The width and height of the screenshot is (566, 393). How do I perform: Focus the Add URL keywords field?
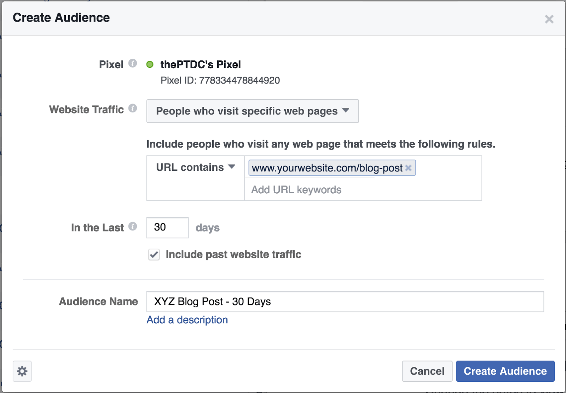tap(363, 190)
